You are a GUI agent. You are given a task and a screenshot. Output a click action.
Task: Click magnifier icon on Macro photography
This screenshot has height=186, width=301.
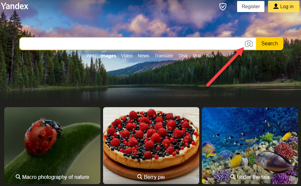(x=18, y=177)
